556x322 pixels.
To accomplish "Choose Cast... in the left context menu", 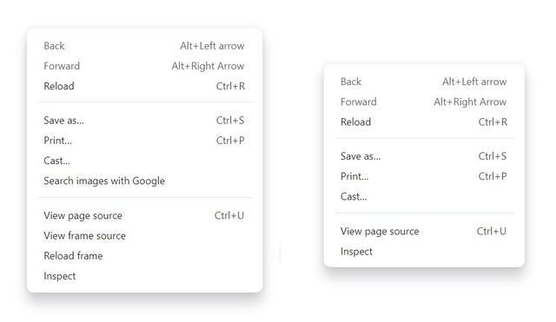I will coord(145,161).
